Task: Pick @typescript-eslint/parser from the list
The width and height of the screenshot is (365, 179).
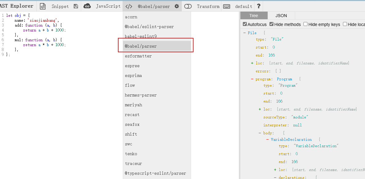Action: click(x=155, y=174)
